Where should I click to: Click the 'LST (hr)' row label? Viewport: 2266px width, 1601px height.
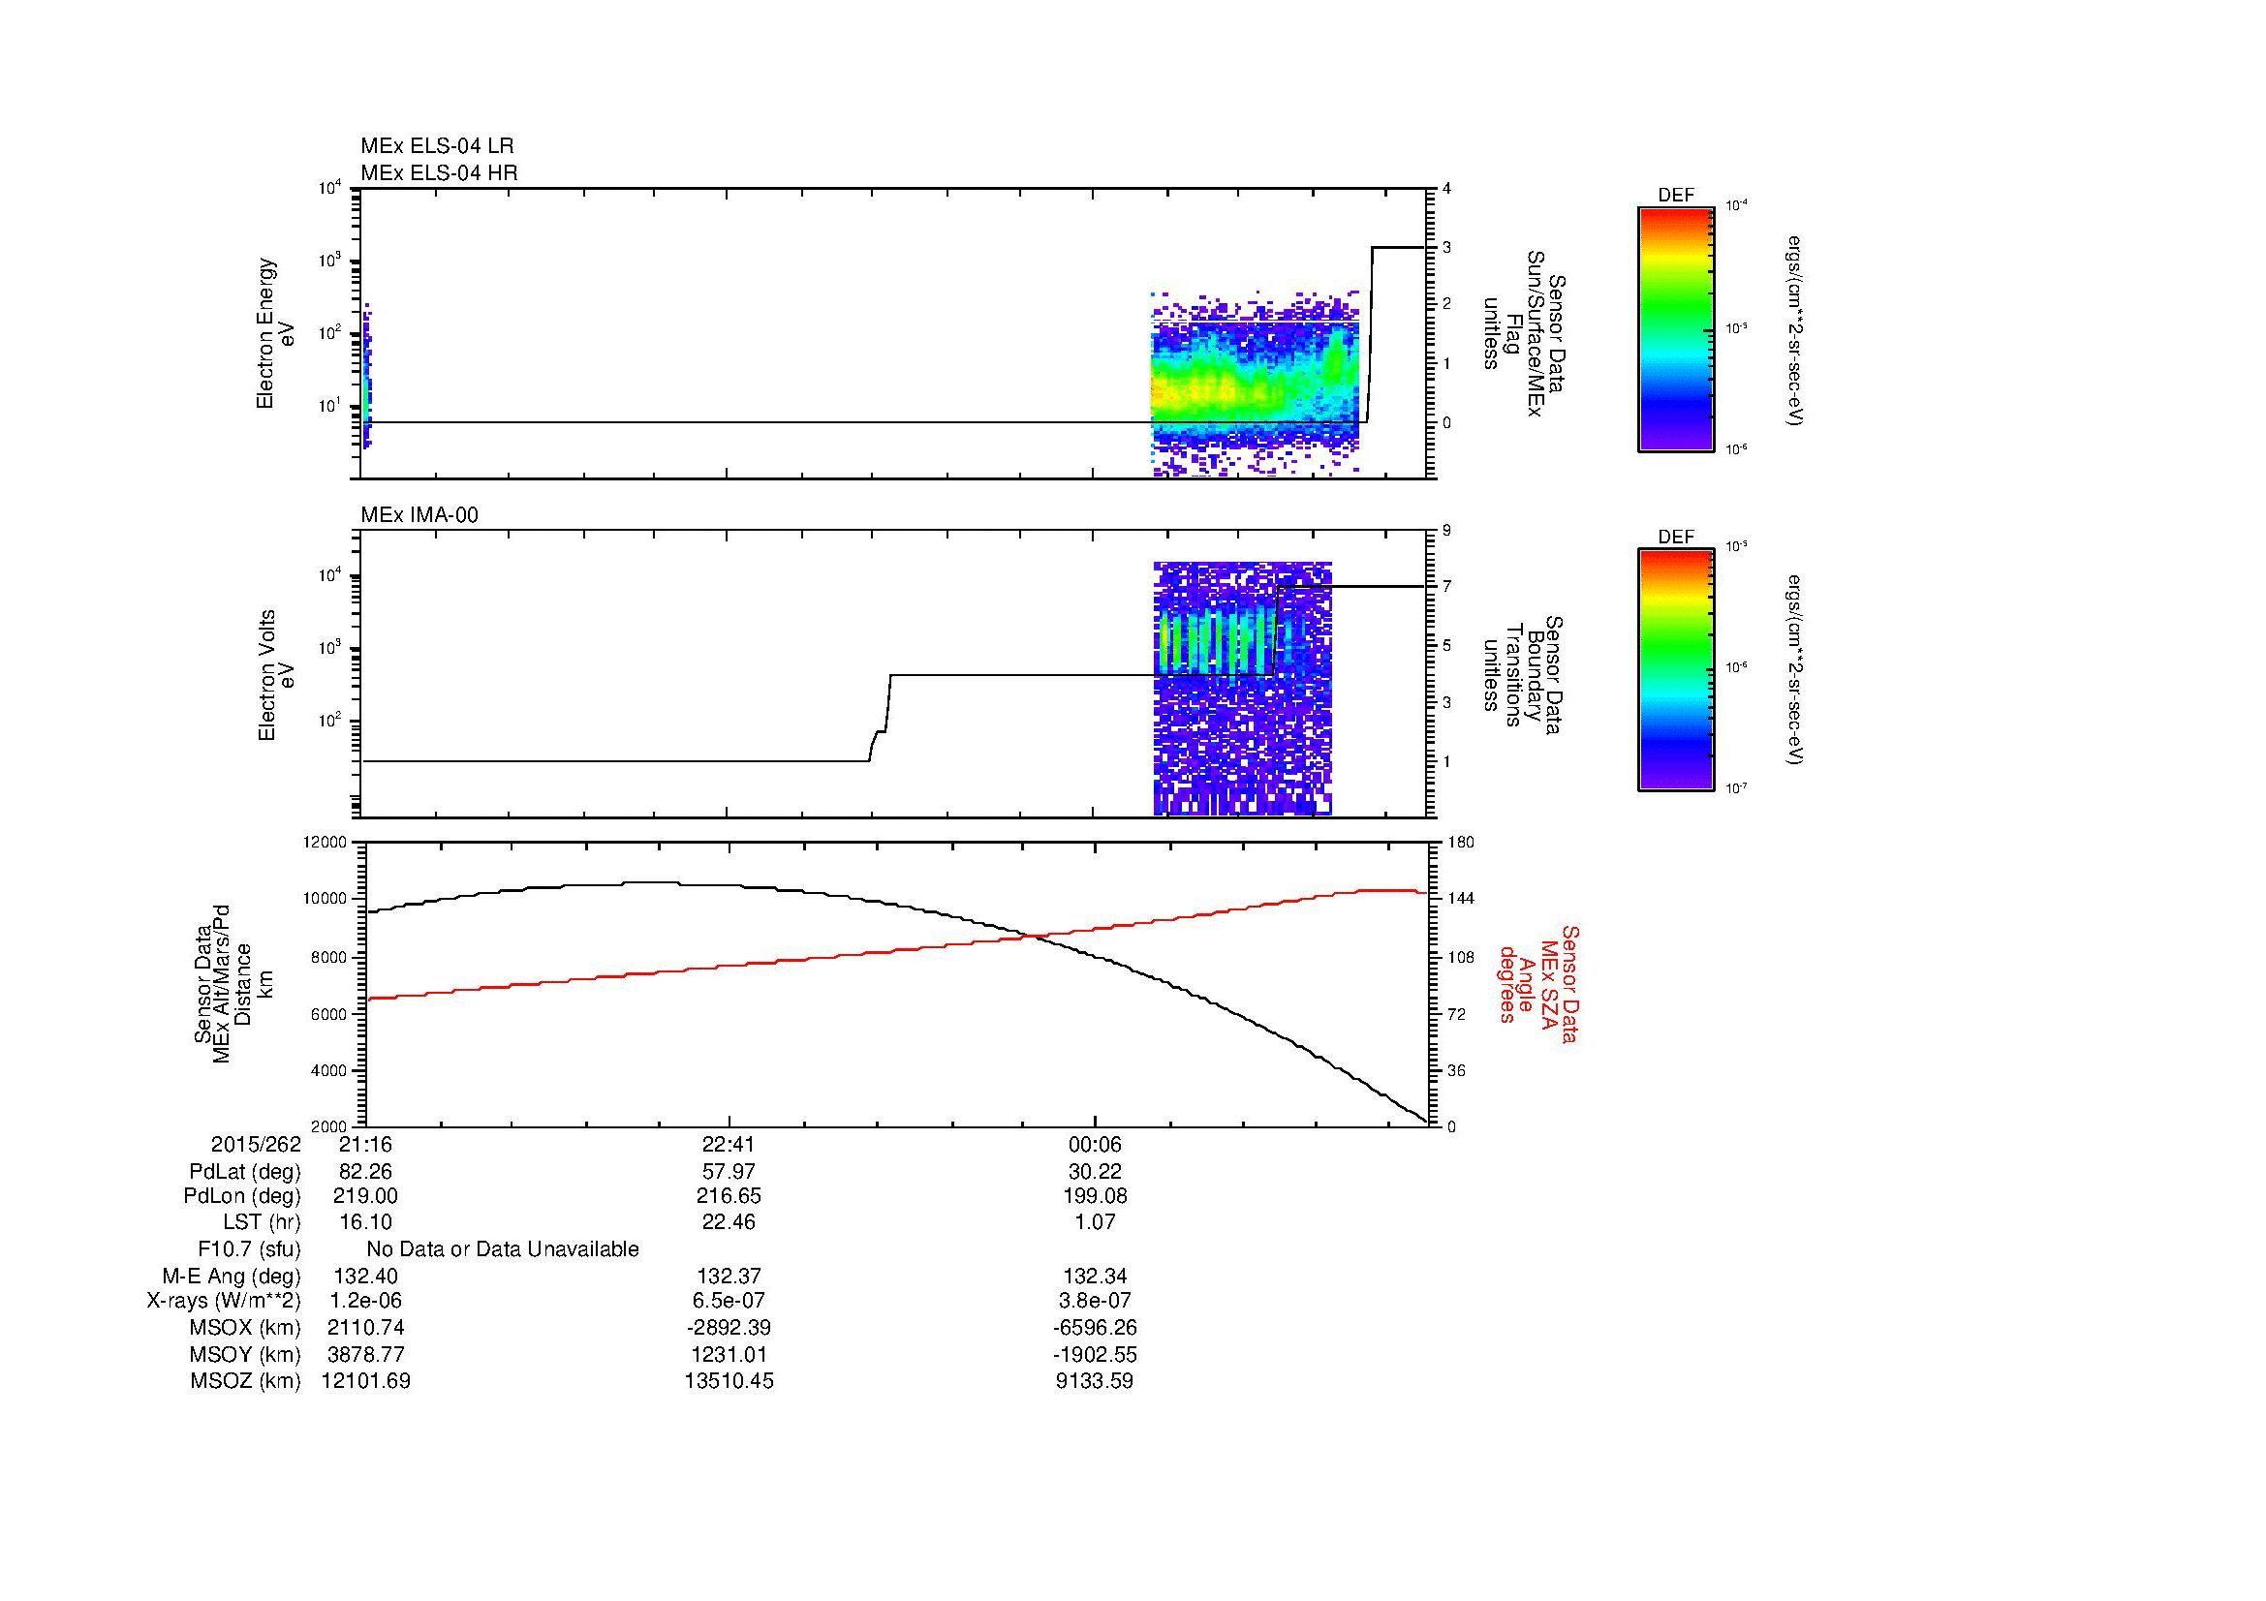pos(262,1222)
